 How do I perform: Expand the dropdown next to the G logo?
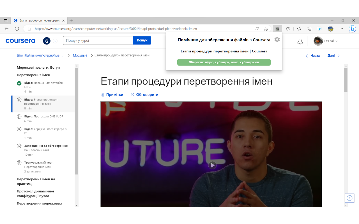tap(55, 41)
